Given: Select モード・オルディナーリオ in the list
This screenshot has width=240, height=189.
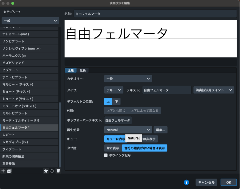Looking at the screenshot, I should tap(29, 120).
